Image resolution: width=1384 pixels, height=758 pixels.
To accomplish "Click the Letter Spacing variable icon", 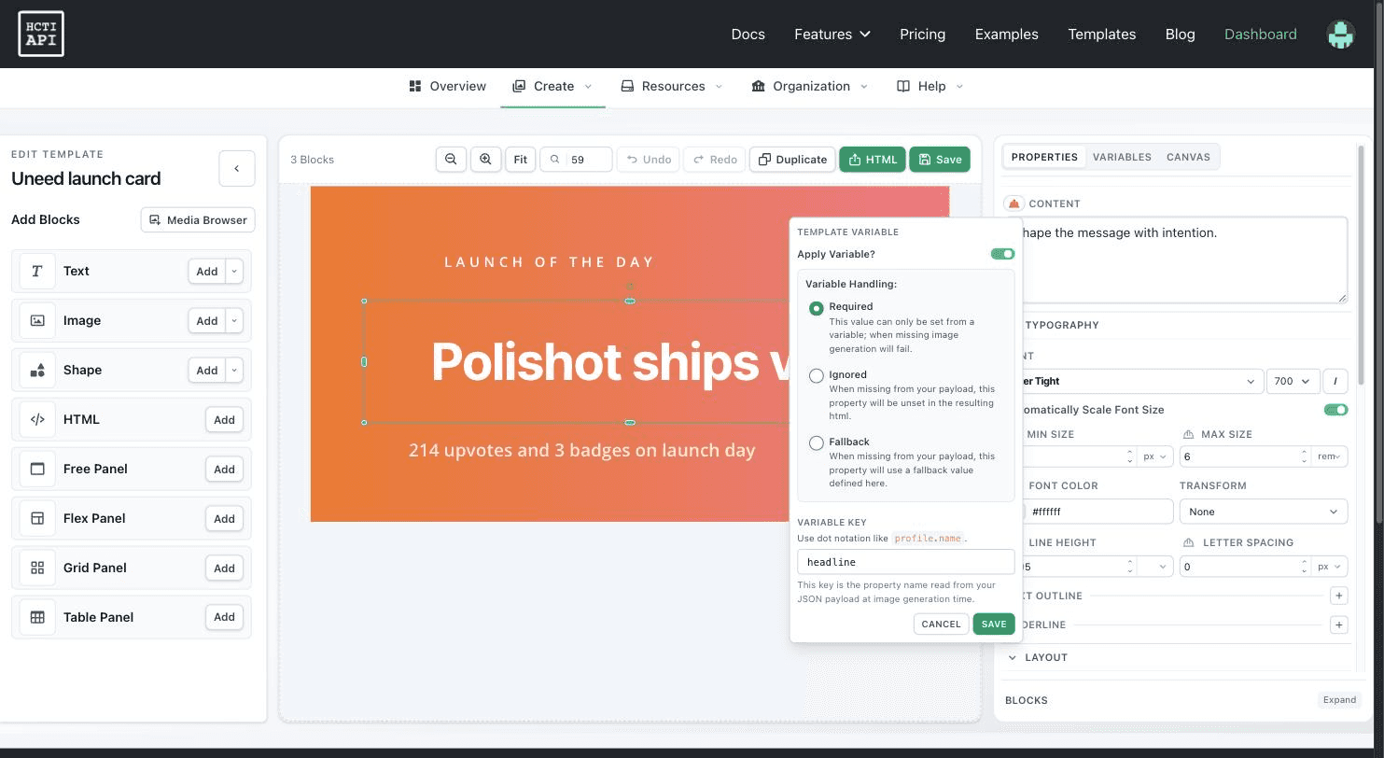I will (x=1188, y=543).
